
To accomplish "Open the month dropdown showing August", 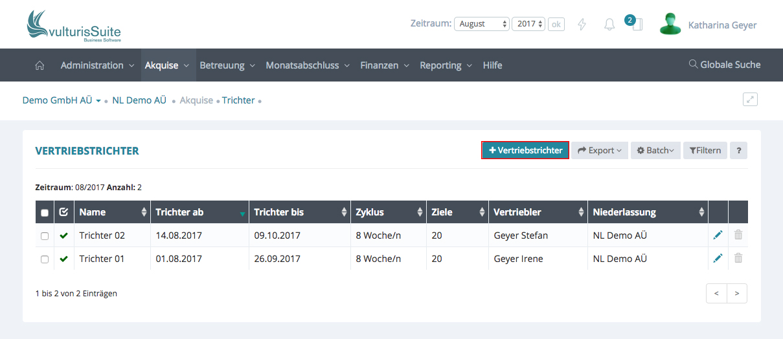I will (x=482, y=24).
